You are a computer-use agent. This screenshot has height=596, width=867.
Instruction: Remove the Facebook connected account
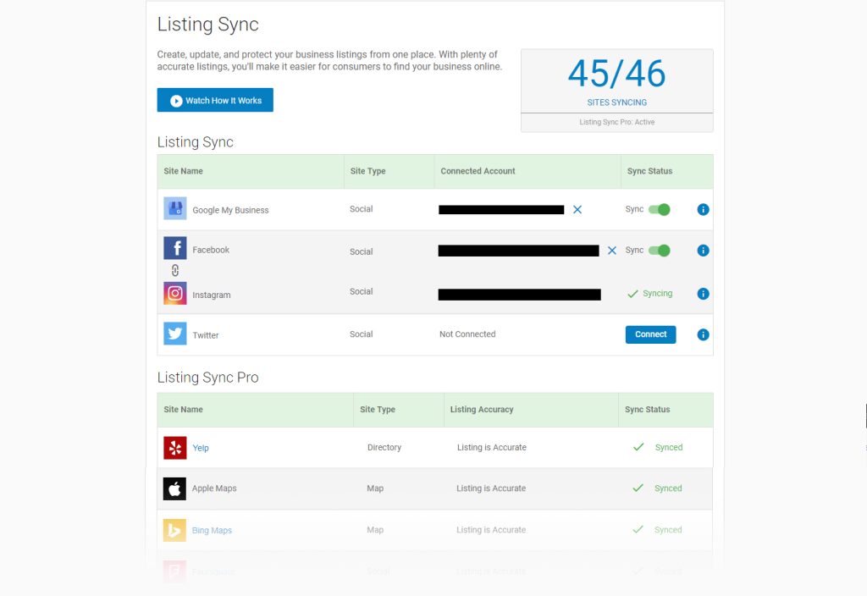click(612, 251)
